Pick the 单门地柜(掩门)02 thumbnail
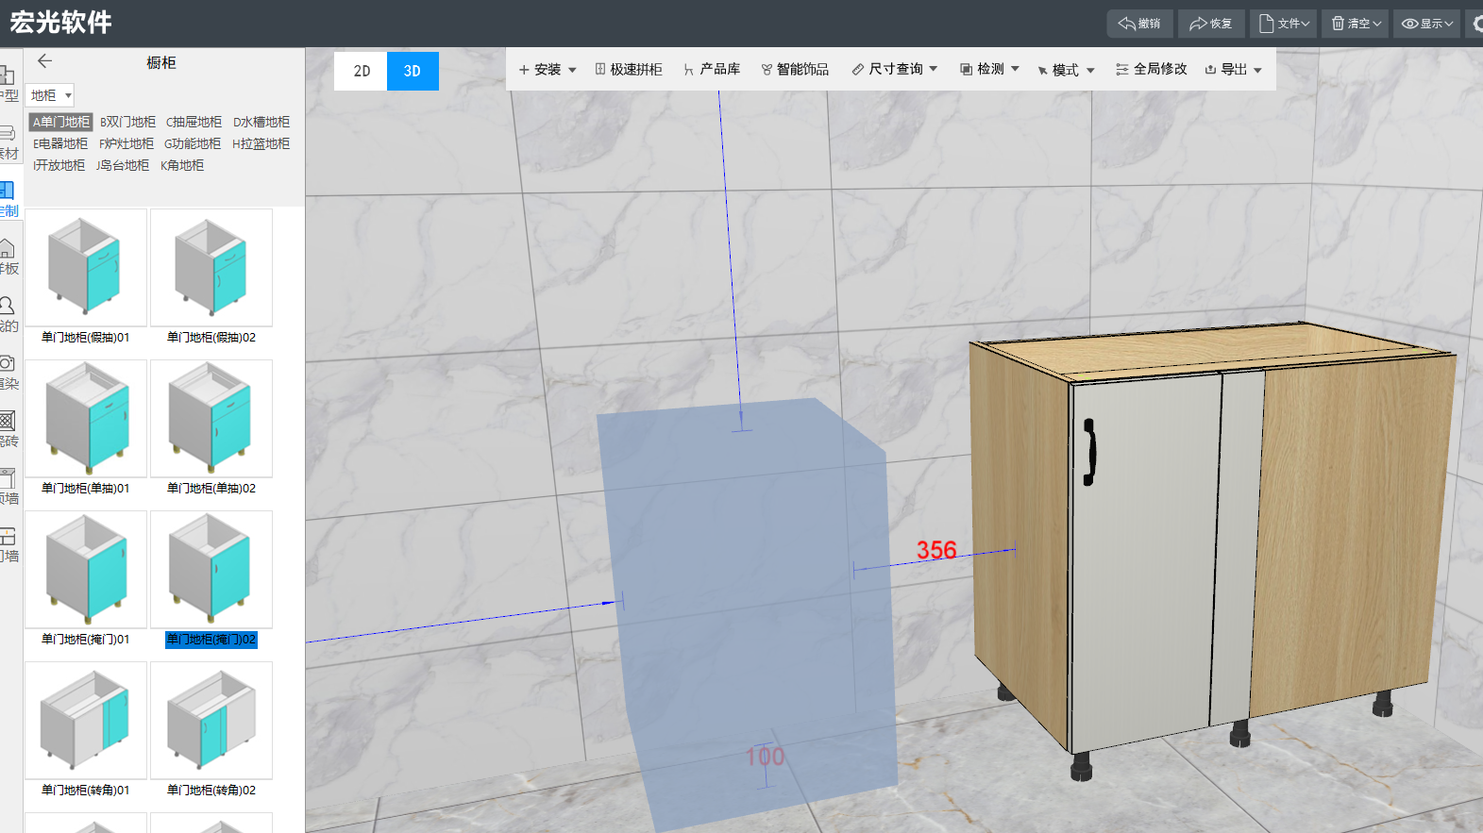The width and height of the screenshot is (1483, 833). tap(211, 569)
